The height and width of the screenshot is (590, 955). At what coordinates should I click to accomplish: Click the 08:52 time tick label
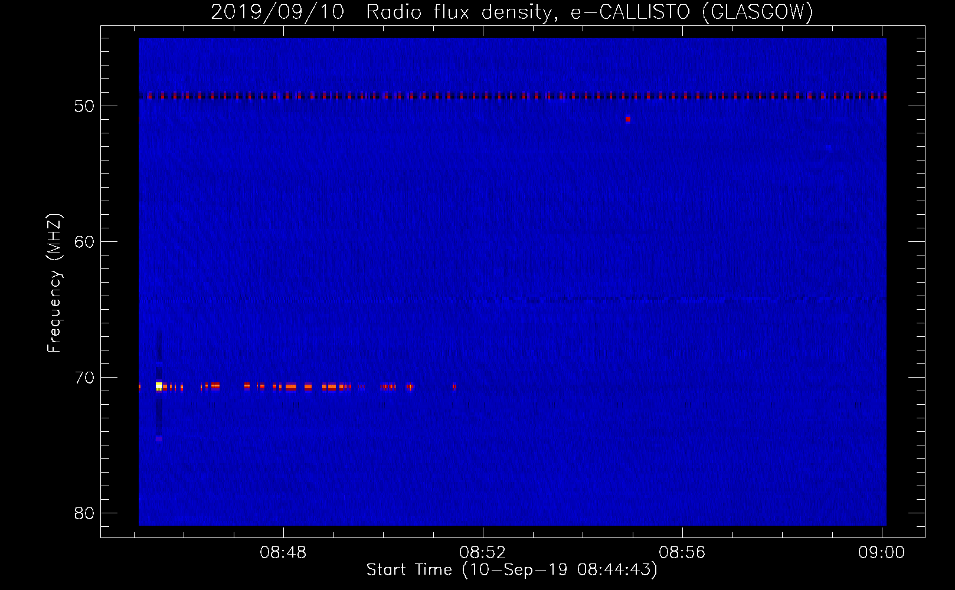tap(483, 553)
